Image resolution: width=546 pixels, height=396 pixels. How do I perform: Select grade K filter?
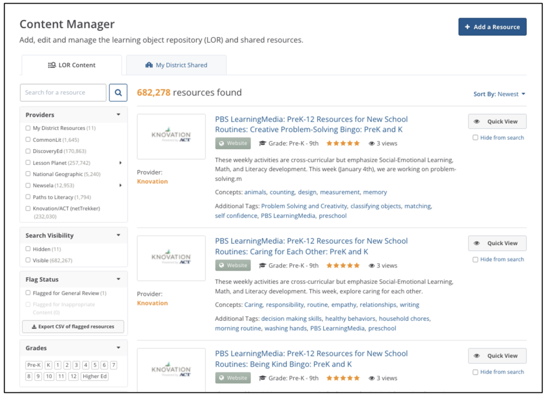[49, 365]
